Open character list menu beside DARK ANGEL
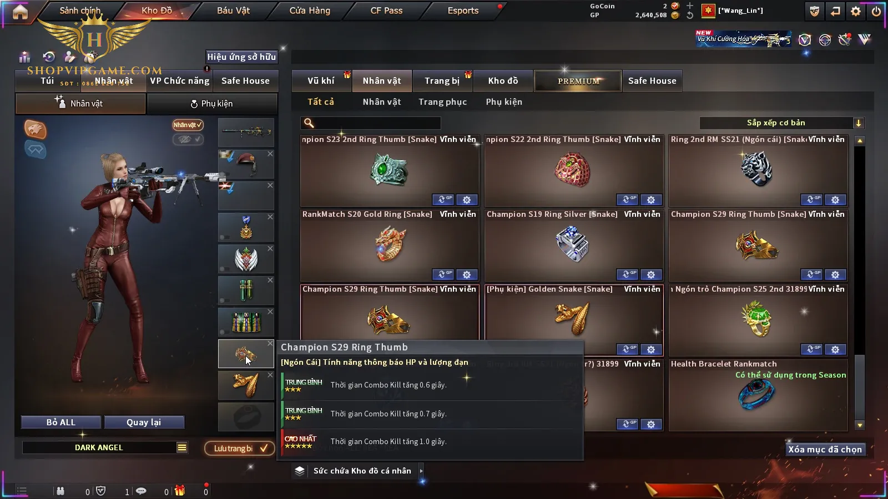 (x=182, y=447)
